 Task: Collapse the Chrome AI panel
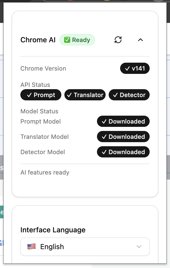coord(140,40)
